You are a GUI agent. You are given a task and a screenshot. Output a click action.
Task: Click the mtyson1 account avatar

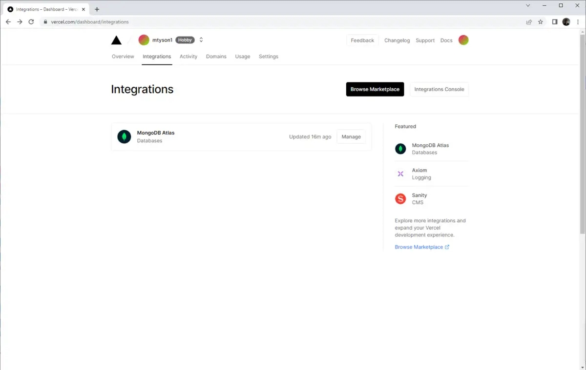click(x=144, y=40)
